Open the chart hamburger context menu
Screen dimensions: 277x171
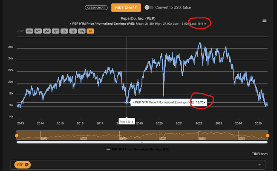265,20
